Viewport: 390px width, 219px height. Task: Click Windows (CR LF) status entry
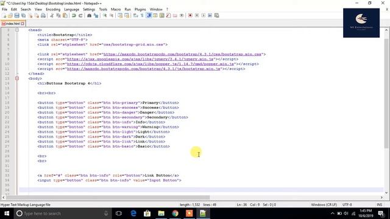324,205
